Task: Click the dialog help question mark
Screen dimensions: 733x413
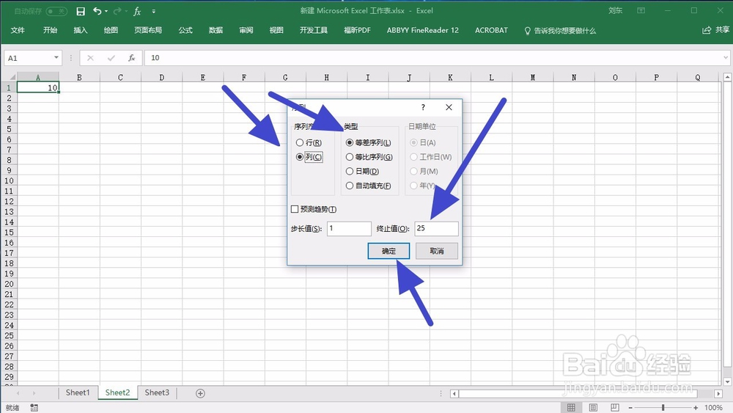Action: (x=423, y=108)
